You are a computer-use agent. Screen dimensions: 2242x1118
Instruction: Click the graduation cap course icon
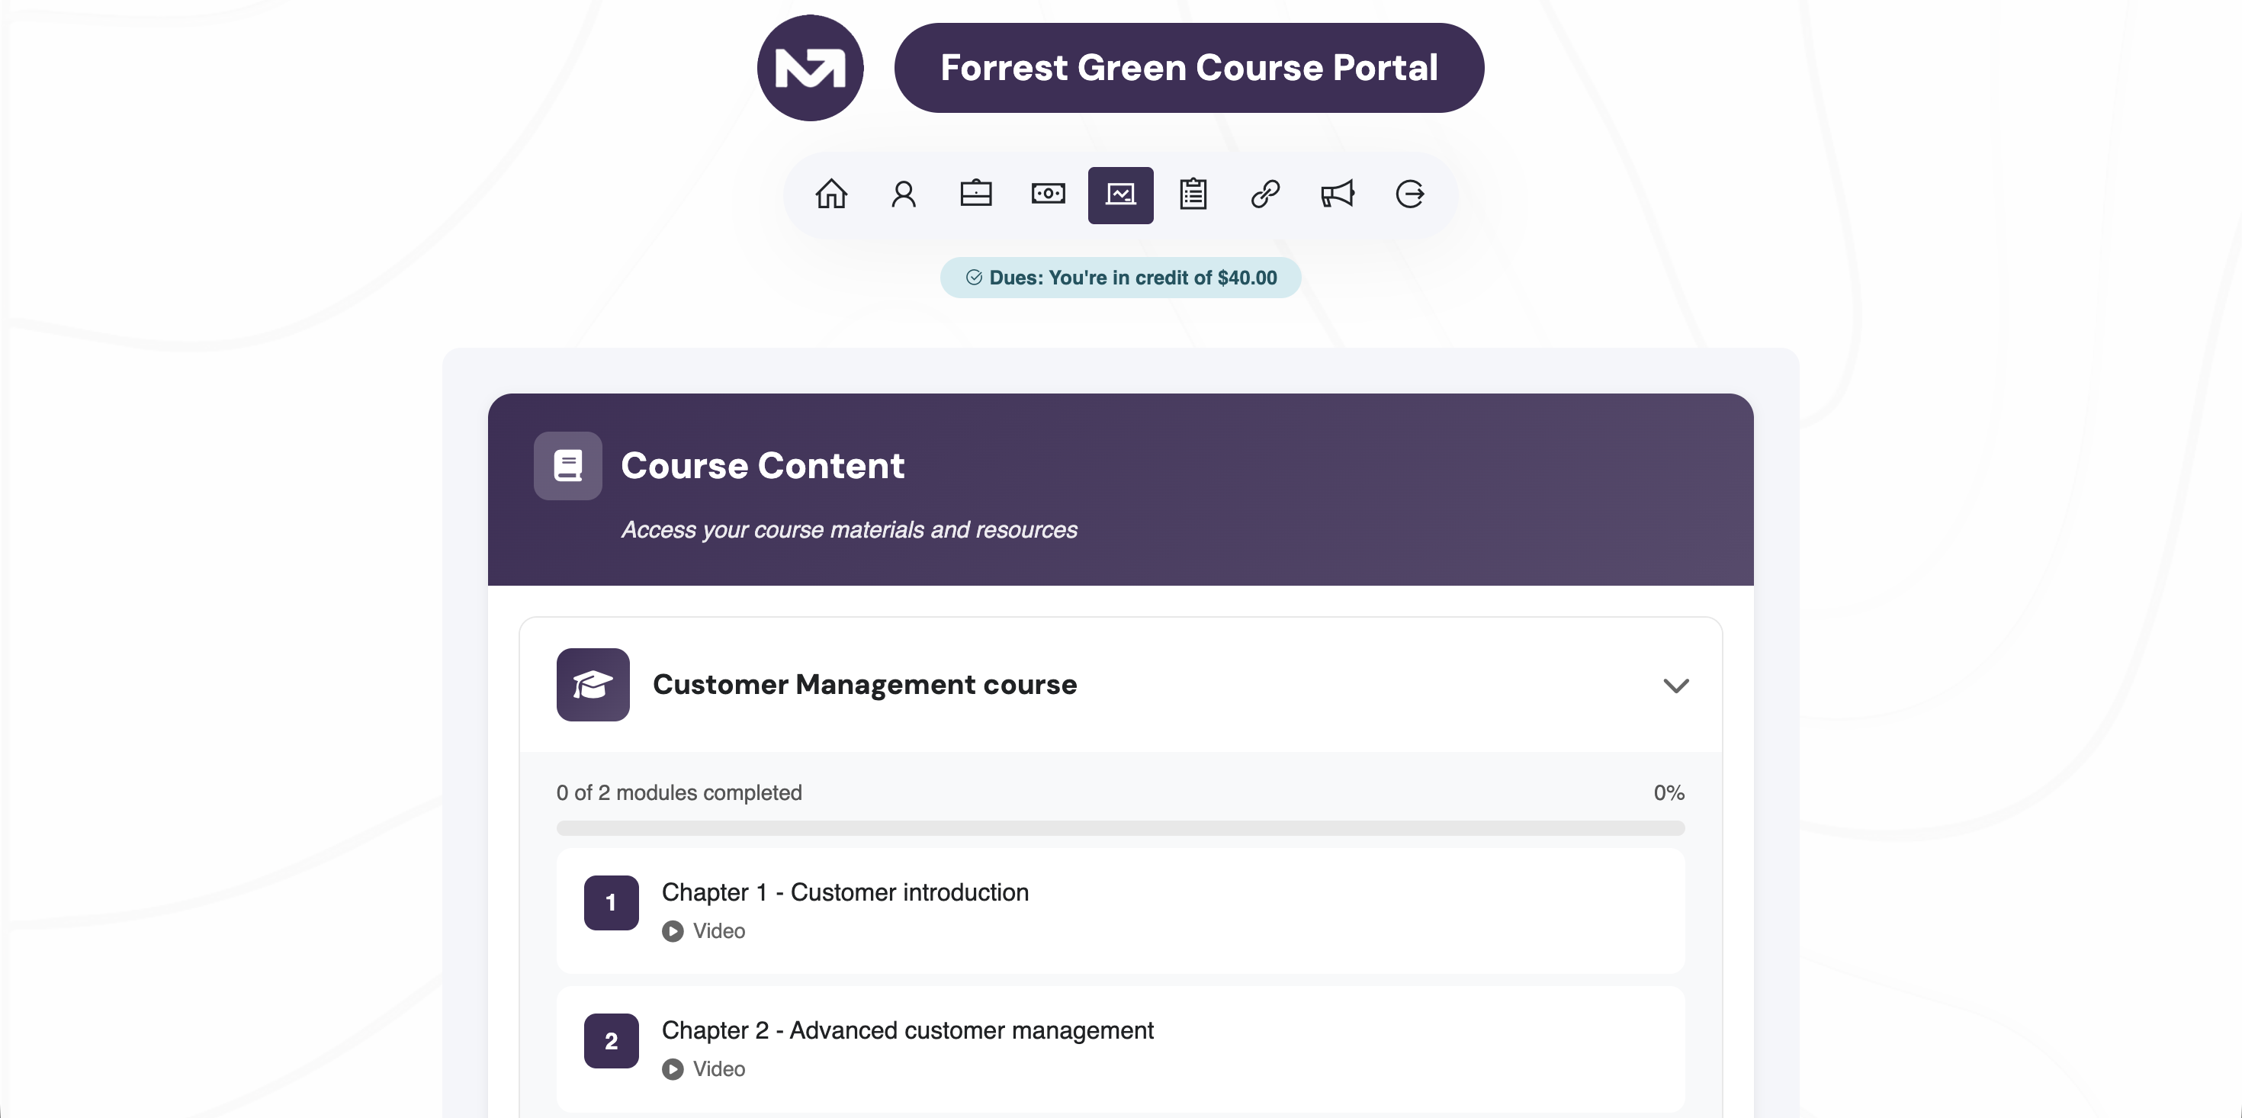pos(593,684)
